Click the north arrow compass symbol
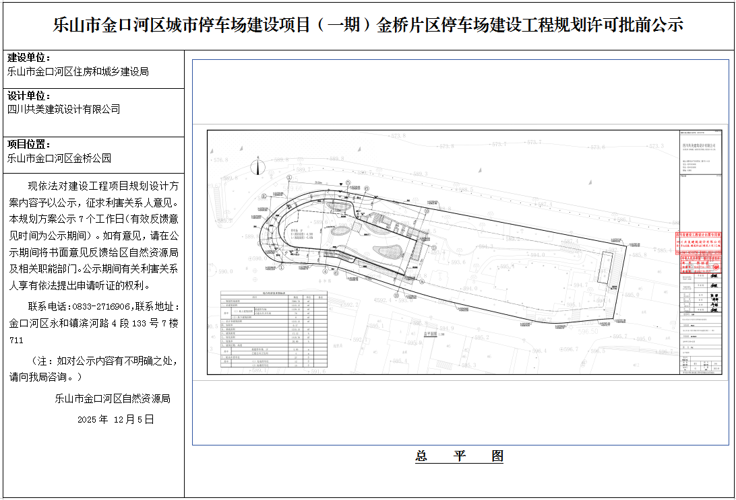 click(x=256, y=168)
